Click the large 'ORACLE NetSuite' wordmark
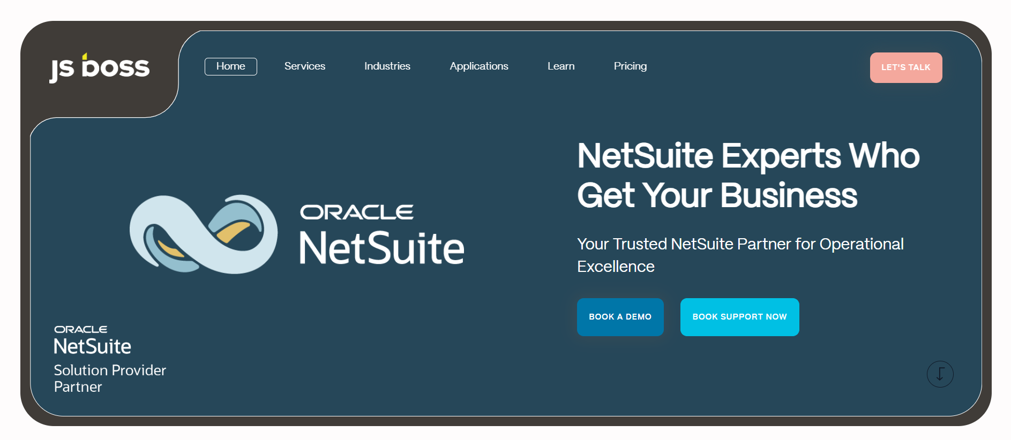Image resolution: width=1011 pixels, height=440 pixels. (382, 234)
